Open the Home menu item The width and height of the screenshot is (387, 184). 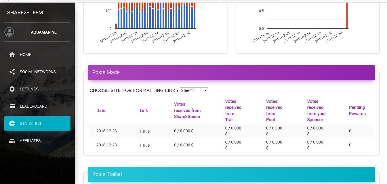[x=37, y=55]
